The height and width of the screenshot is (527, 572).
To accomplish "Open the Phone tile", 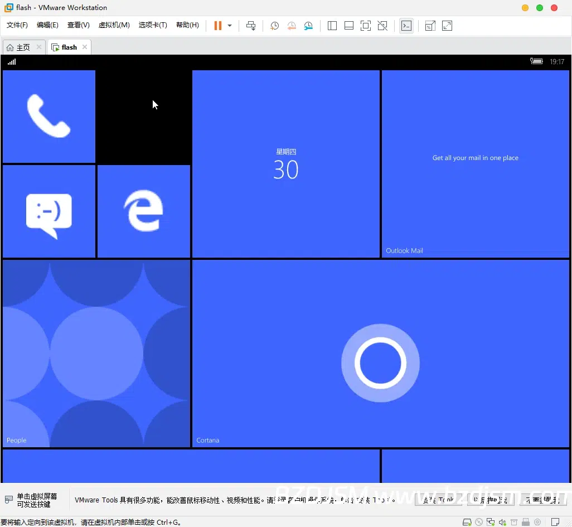I will click(49, 117).
